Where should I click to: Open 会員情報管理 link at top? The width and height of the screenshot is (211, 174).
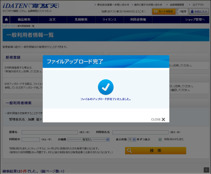(177, 5)
